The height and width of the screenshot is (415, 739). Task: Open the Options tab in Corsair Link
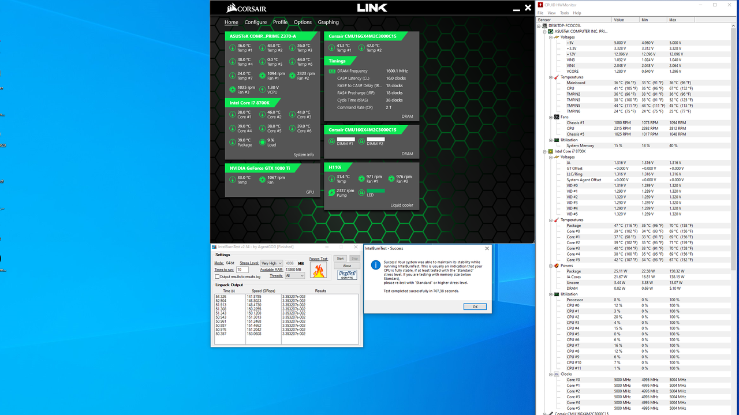coord(303,22)
